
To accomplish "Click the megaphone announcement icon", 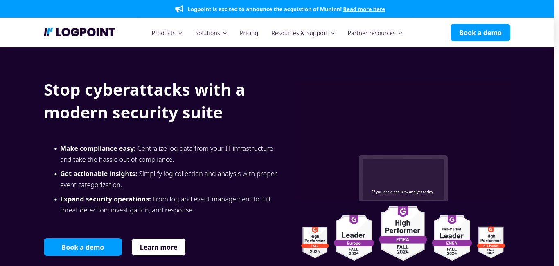I will click(179, 9).
